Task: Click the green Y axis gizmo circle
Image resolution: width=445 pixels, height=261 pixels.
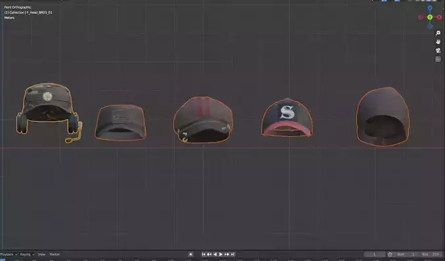Action: 430,17
